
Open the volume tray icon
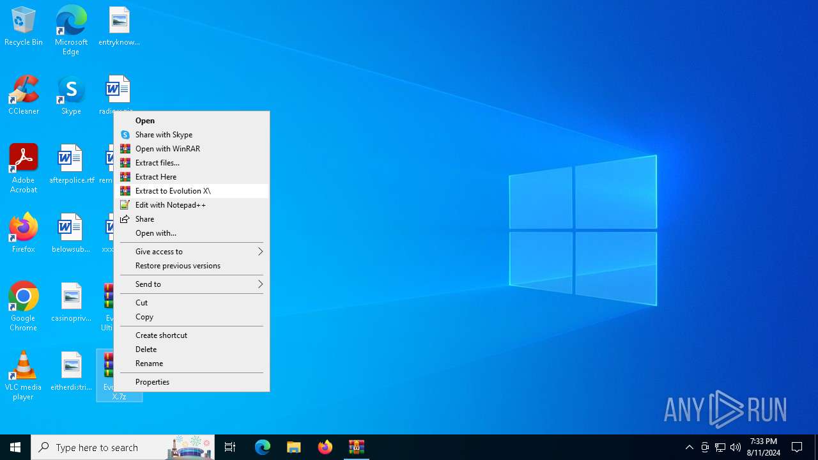click(736, 447)
